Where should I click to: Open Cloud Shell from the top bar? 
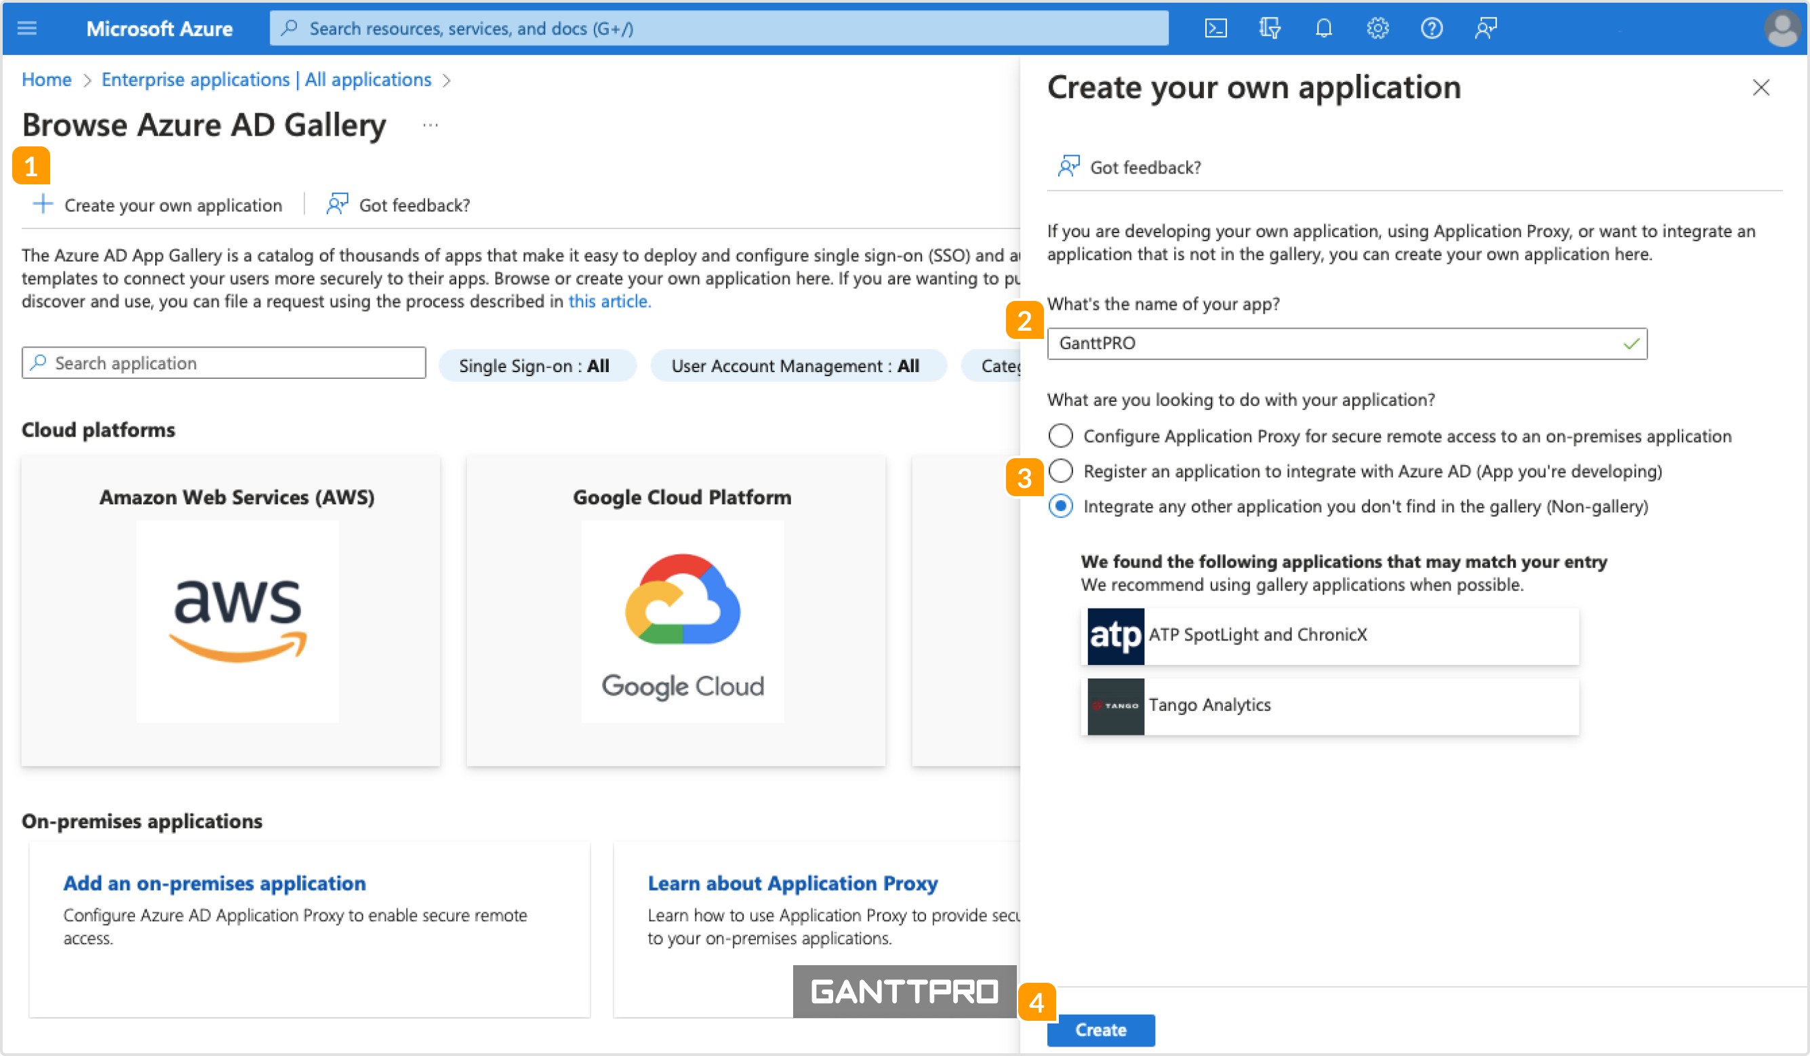(x=1215, y=28)
